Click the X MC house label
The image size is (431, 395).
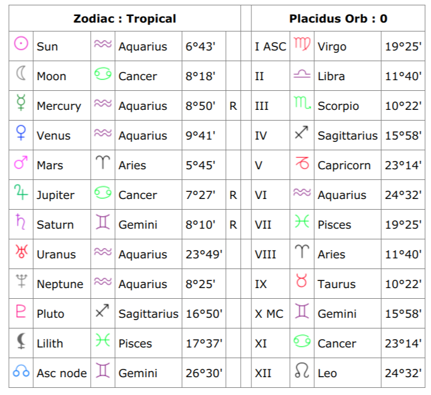click(x=269, y=314)
